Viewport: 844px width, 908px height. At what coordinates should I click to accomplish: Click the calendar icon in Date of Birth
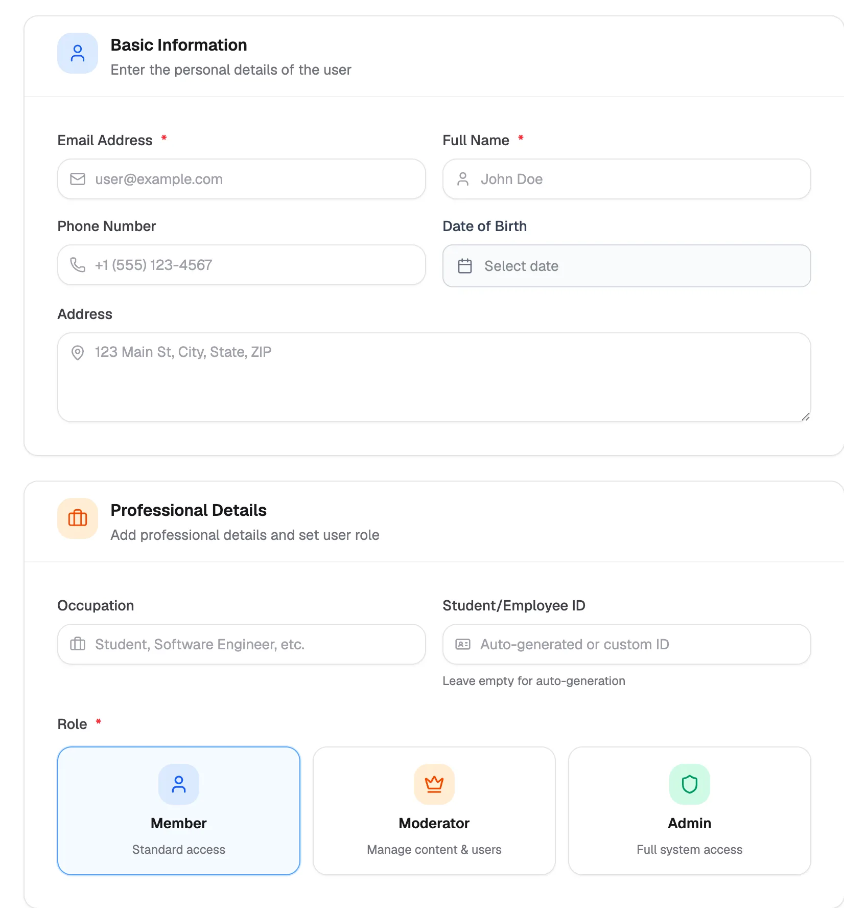tap(465, 266)
